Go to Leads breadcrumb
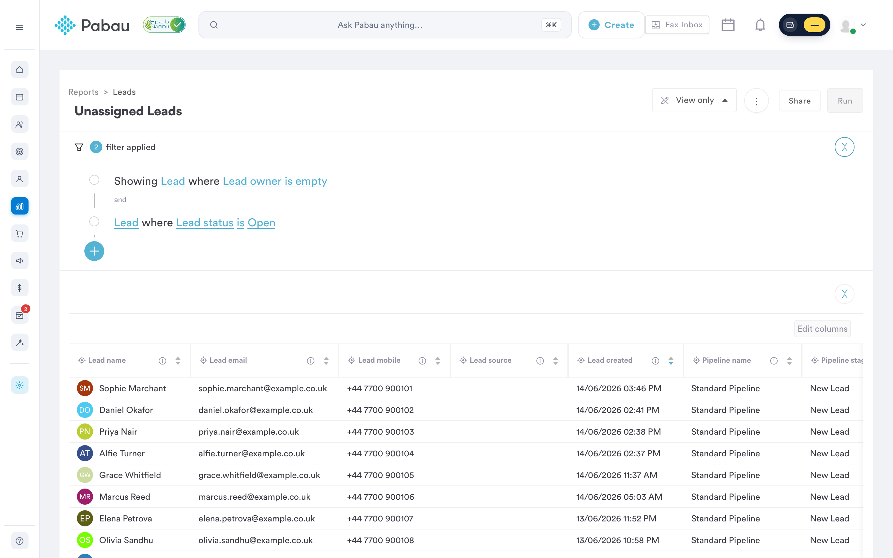 tap(124, 92)
